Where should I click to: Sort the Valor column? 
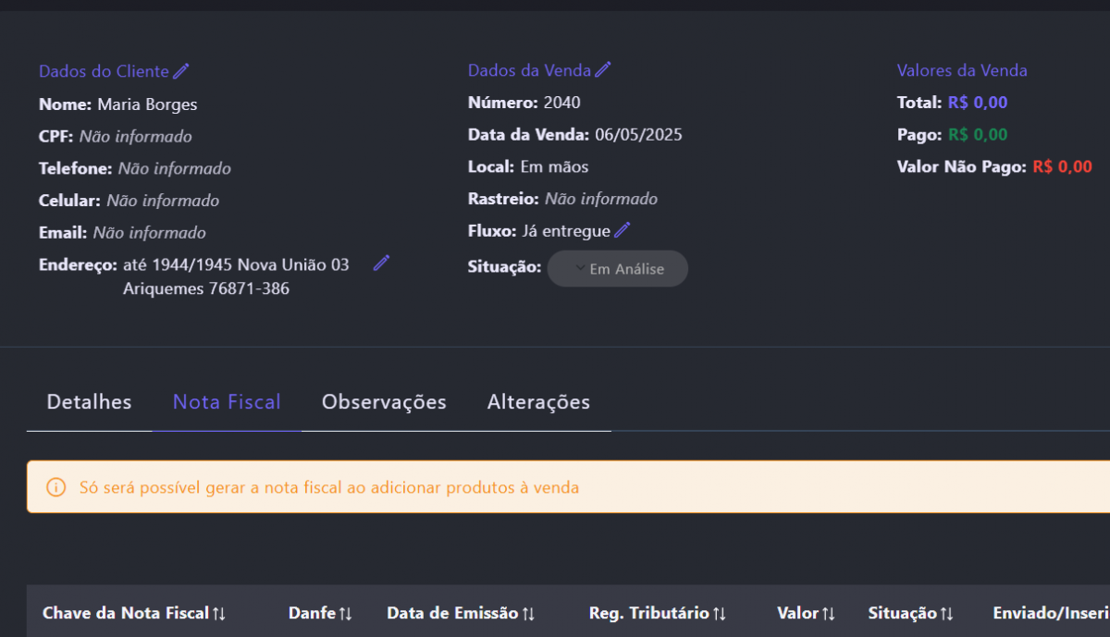click(x=829, y=614)
